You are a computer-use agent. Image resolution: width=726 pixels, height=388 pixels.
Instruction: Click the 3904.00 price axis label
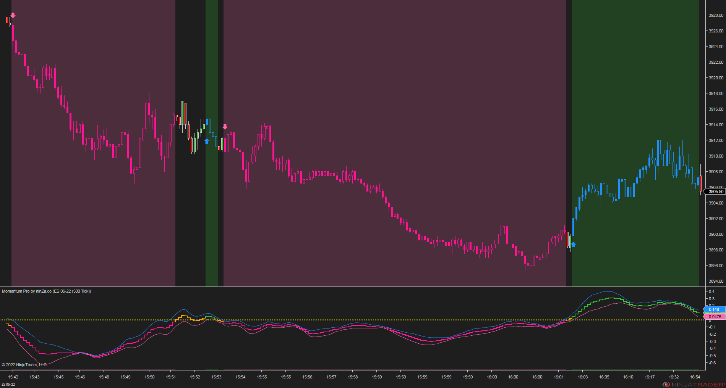(716, 203)
